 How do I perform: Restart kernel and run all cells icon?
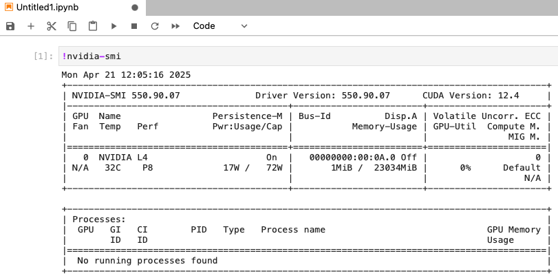[175, 26]
